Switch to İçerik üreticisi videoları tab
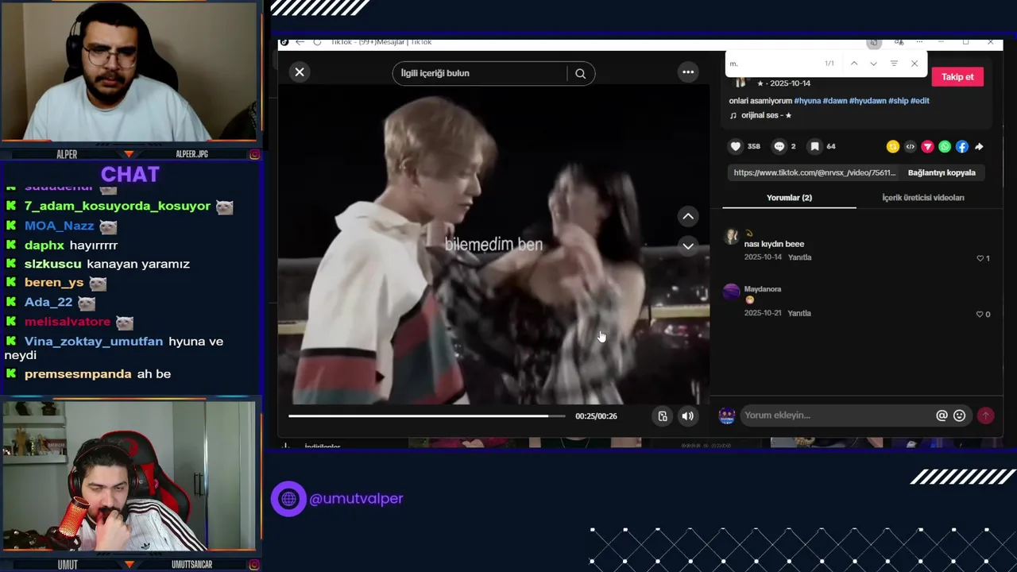The width and height of the screenshot is (1017, 572). tap(923, 198)
